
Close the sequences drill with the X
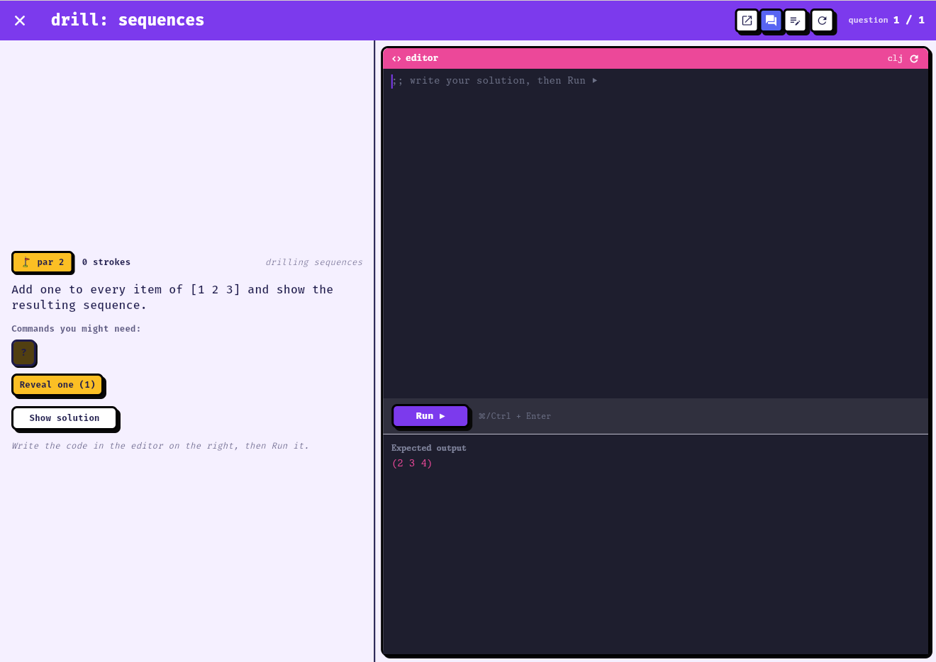(x=20, y=21)
